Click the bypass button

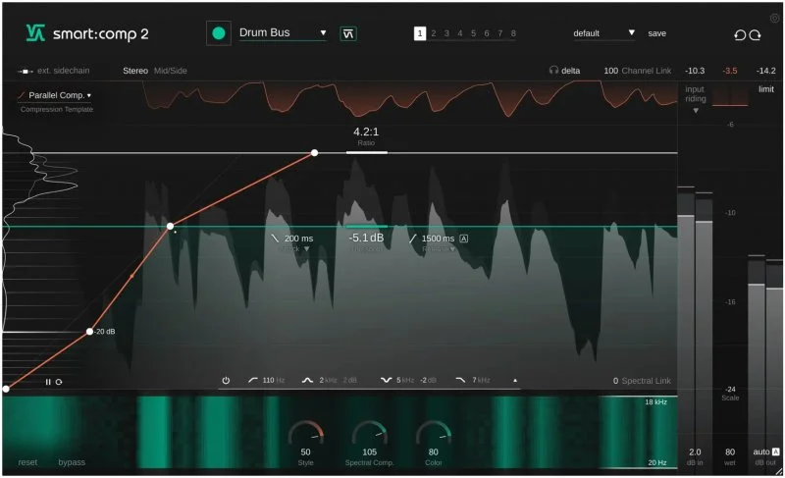point(72,462)
